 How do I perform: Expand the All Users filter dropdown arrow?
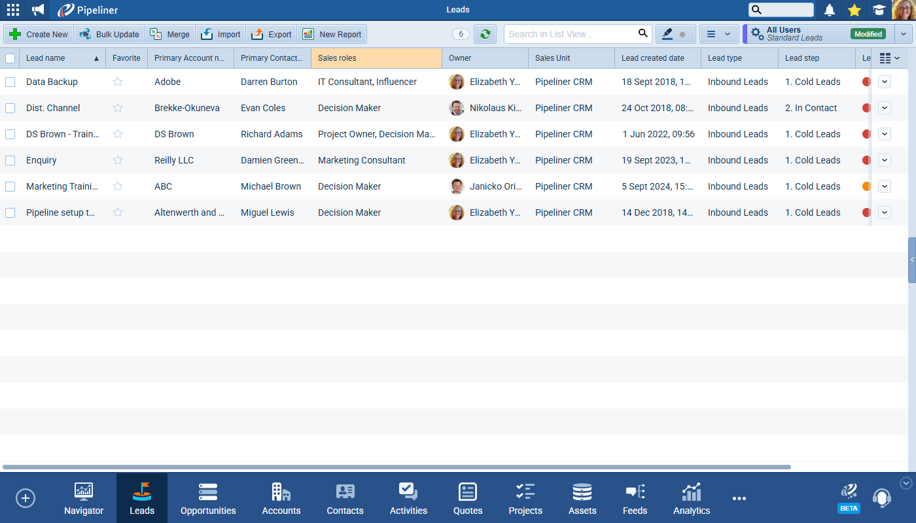(904, 34)
